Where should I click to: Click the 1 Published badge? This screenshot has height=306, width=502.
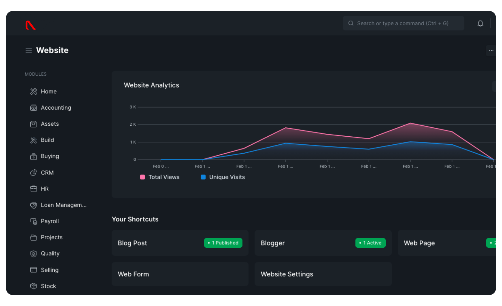[x=223, y=243]
